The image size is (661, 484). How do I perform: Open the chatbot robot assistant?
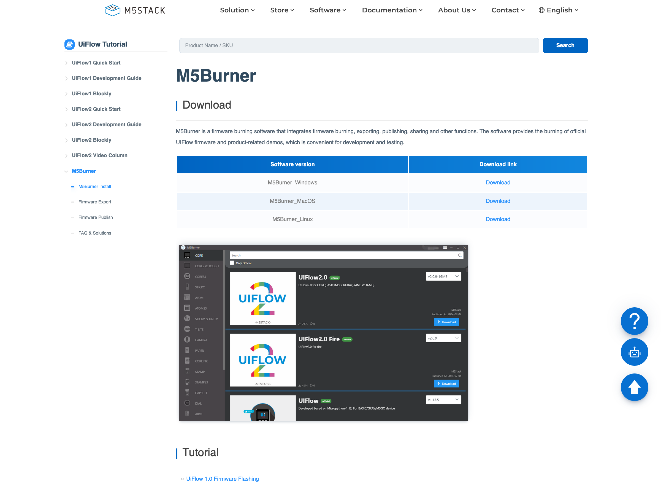pyautogui.click(x=634, y=352)
